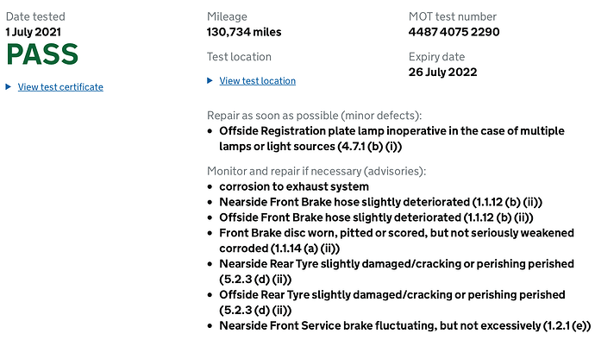Click the minor defects heading

click(314, 116)
